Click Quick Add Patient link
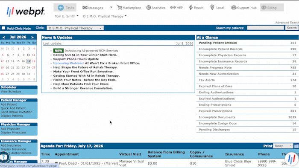This screenshot has width=299, height=168. pyautogui.click(x=13, y=108)
